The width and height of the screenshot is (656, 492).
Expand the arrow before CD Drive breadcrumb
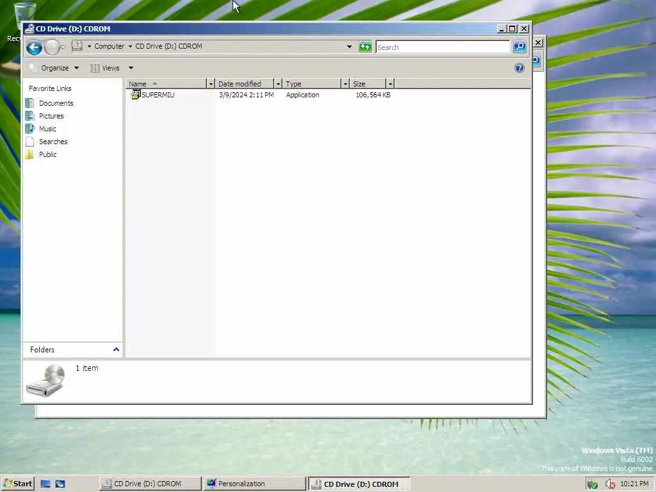pos(130,46)
